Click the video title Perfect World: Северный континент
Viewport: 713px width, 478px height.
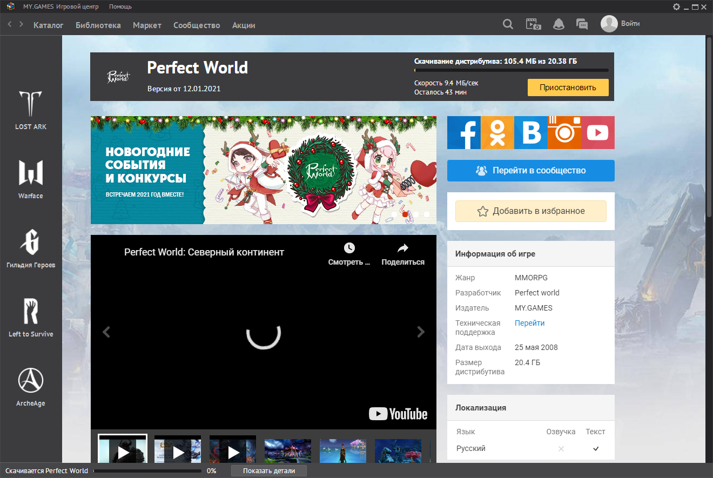click(204, 252)
